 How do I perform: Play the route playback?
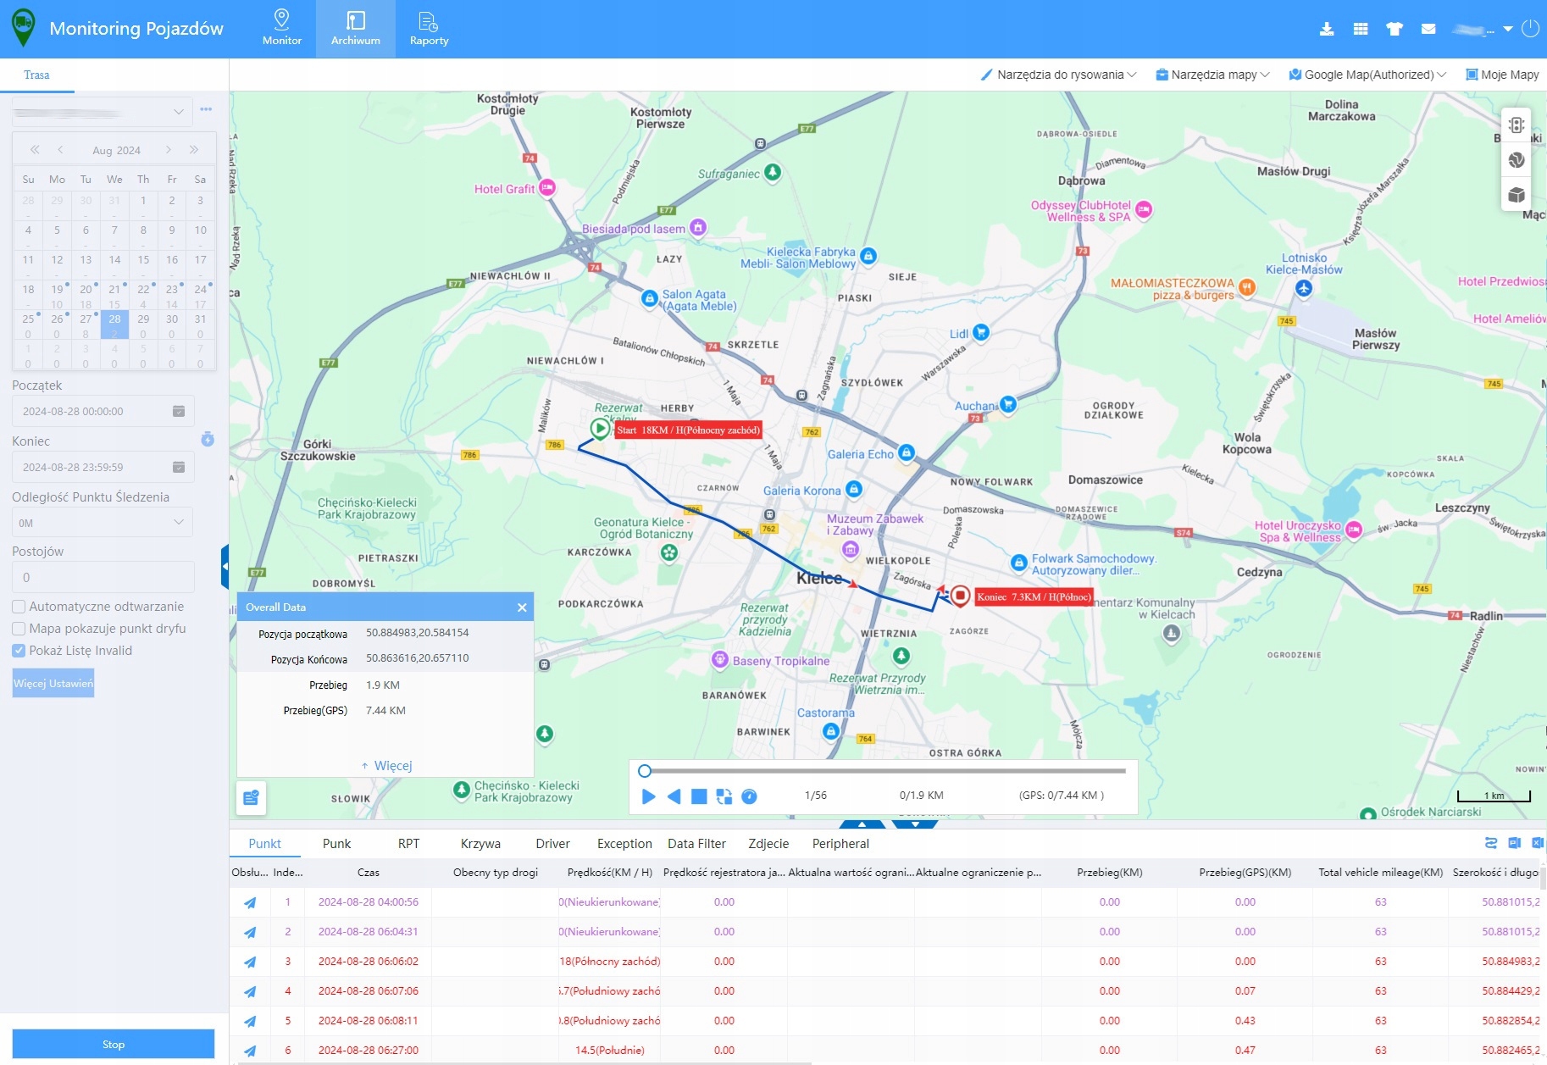pyautogui.click(x=648, y=796)
